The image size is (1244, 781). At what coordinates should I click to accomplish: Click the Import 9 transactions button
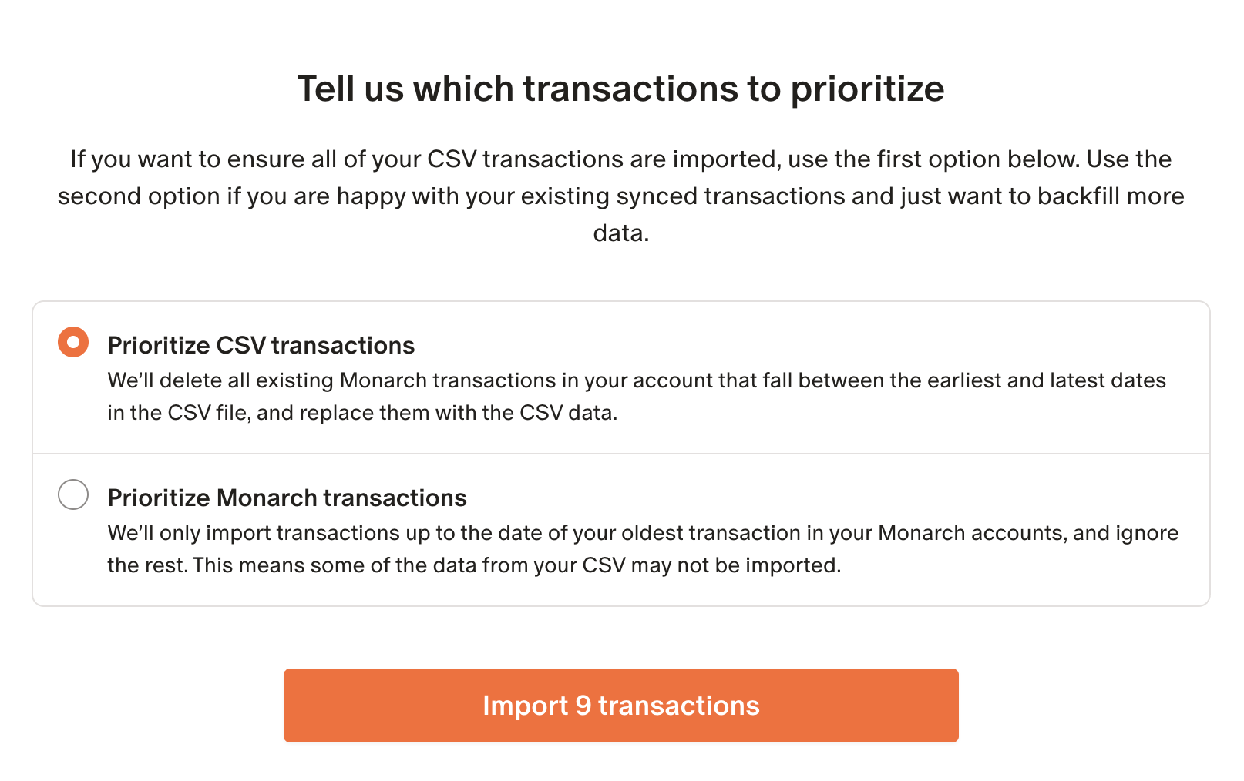621,705
